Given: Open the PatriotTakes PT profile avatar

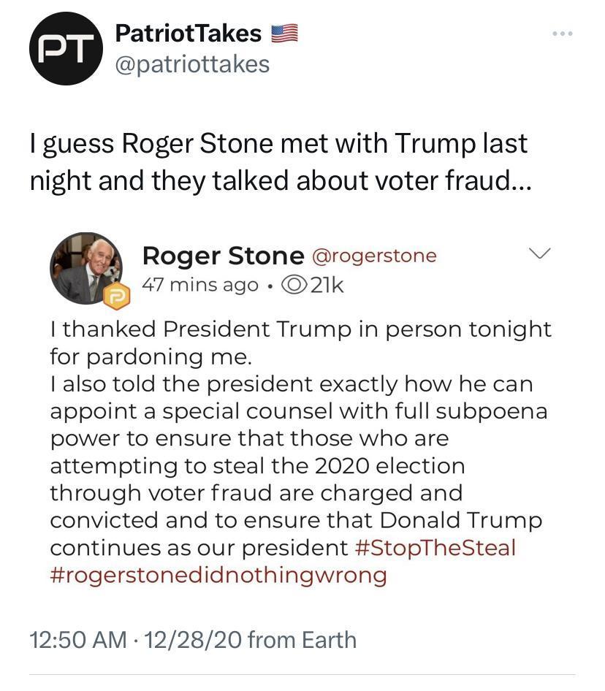Looking at the screenshot, I should (x=66, y=48).
